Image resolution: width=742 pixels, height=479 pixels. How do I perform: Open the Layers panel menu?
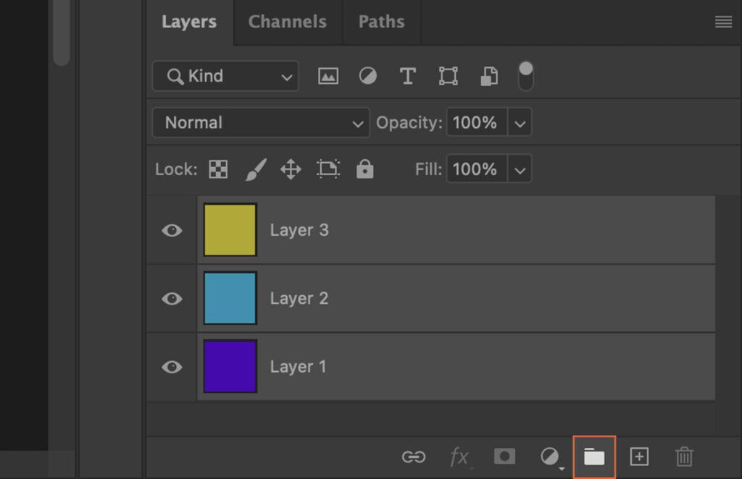723,22
